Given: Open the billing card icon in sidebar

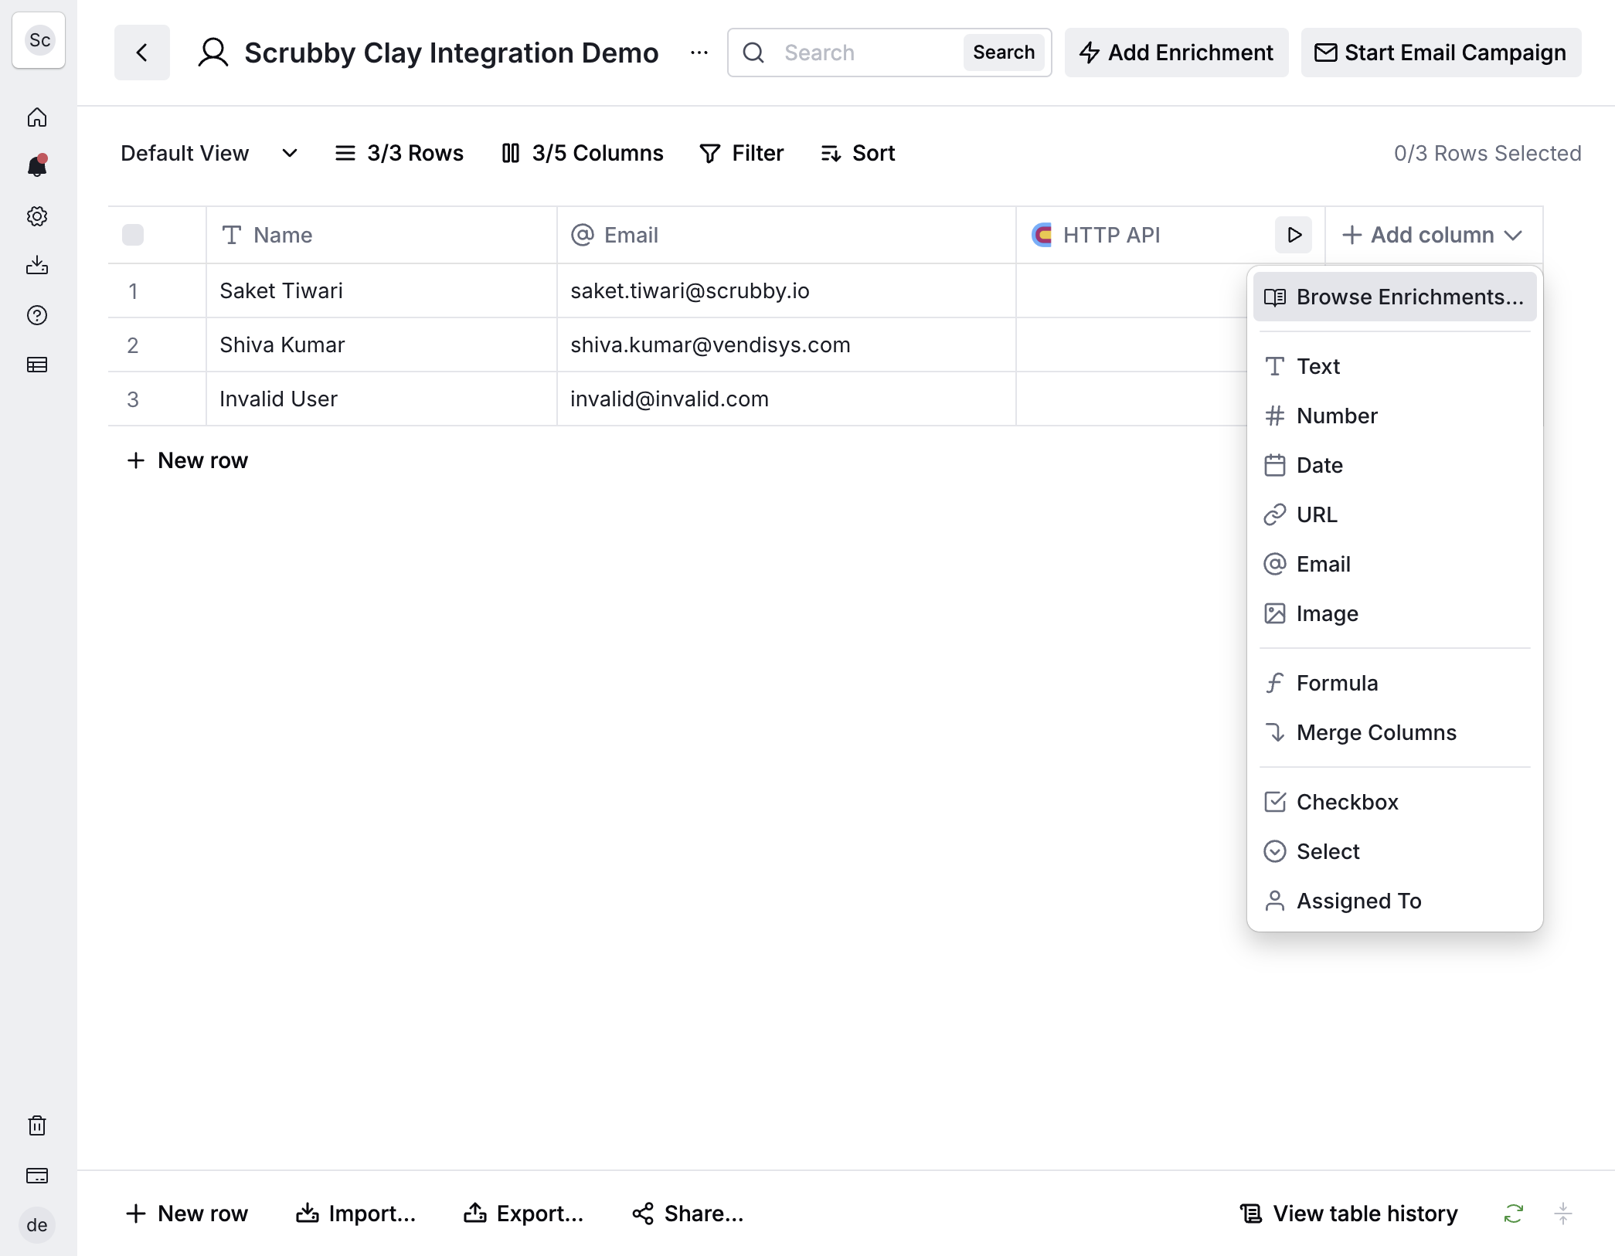Looking at the screenshot, I should [37, 1176].
